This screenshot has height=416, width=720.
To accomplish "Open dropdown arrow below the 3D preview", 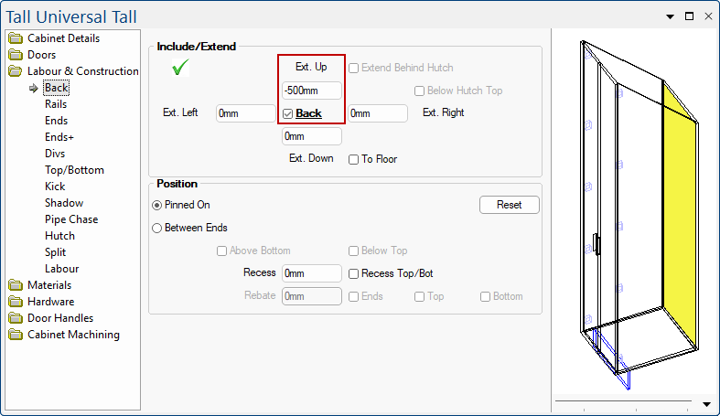I will coord(706,403).
